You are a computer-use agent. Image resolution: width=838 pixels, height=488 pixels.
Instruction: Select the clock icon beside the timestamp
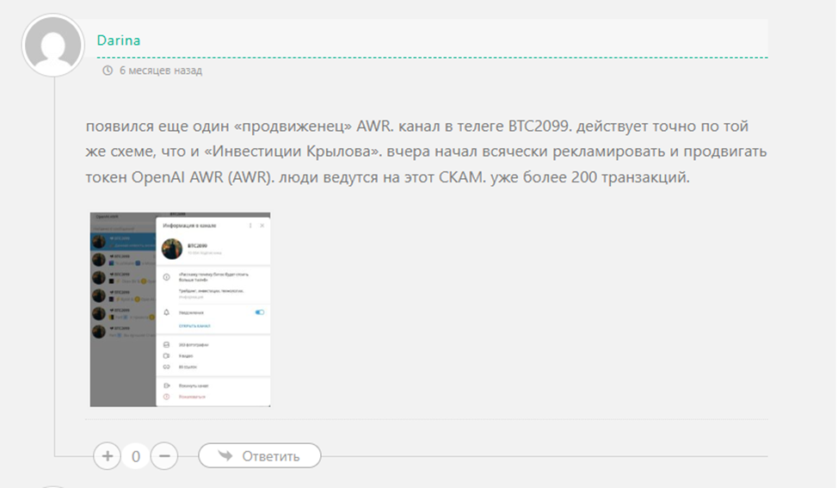pyautogui.click(x=108, y=71)
